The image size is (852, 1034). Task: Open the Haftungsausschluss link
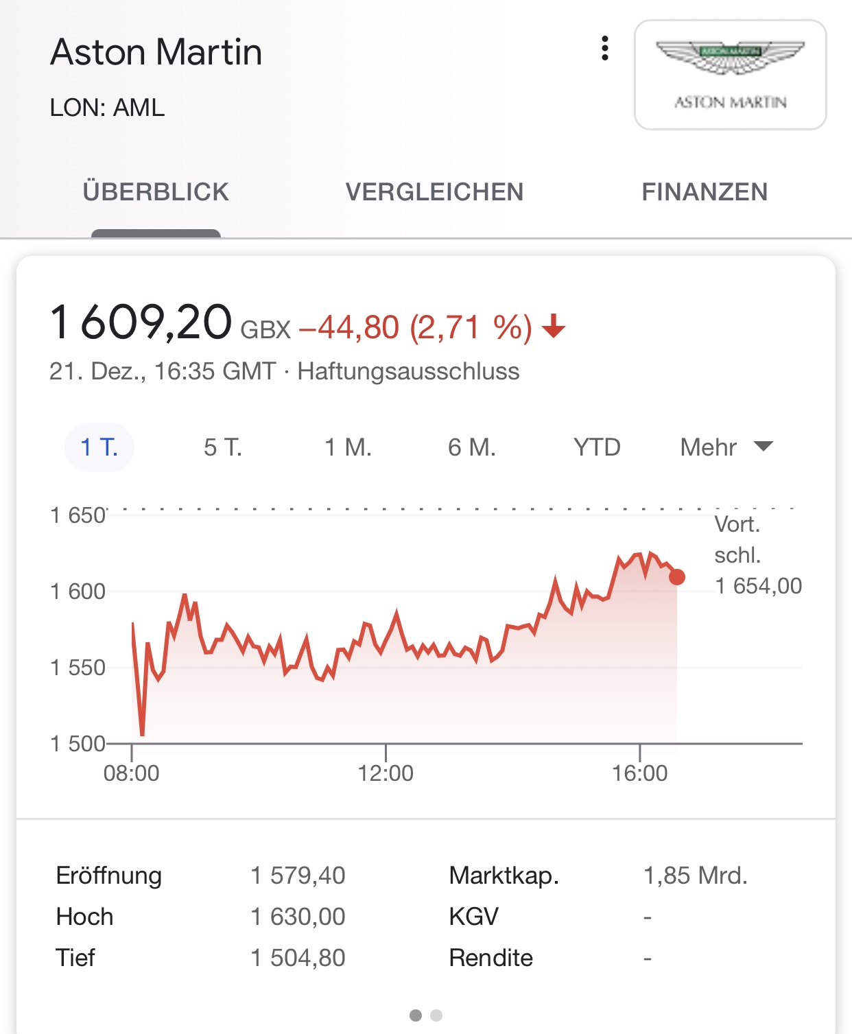(x=408, y=372)
